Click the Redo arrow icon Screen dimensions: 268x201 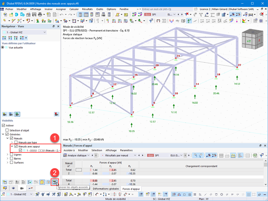point(70,14)
